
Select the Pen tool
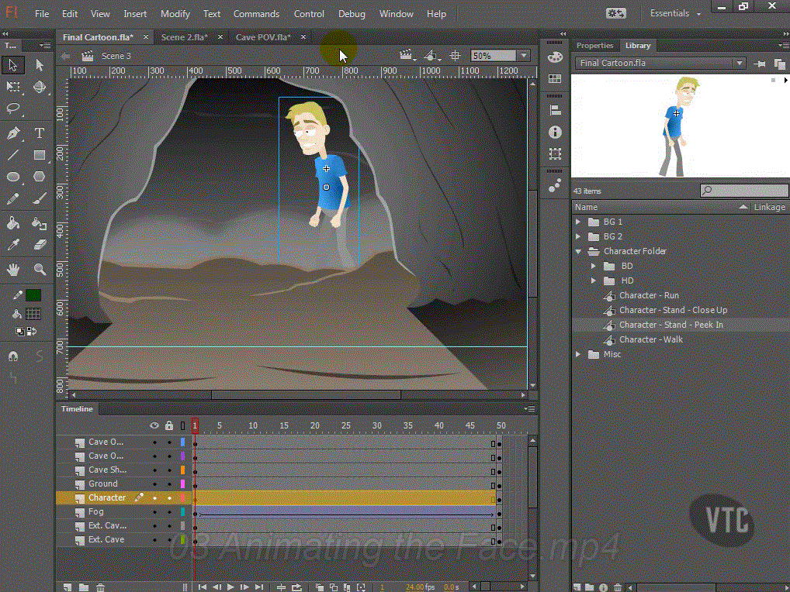(13, 133)
